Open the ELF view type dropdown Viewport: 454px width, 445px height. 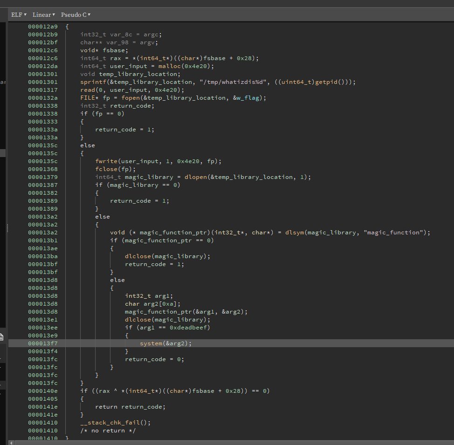[x=19, y=14]
